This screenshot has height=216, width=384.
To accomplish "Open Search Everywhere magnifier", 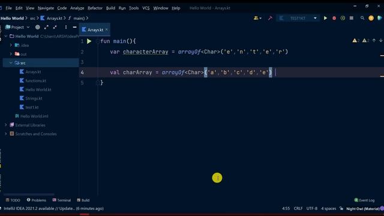I will (362, 18).
